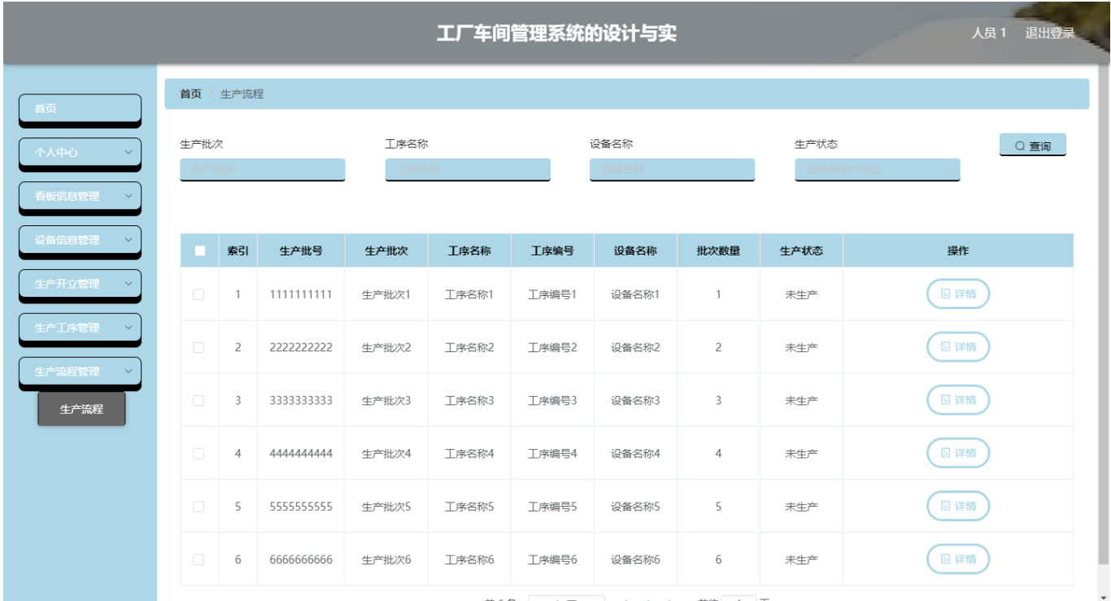Screen dimensions: 1111x601
Task: Open 详情 for row 生产批次2
Action: click(x=958, y=347)
